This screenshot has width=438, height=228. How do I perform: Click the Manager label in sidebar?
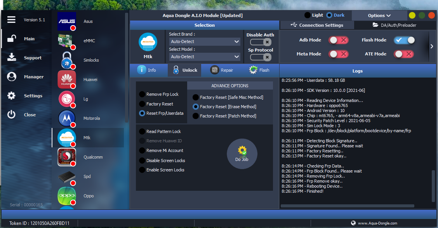coord(34,77)
